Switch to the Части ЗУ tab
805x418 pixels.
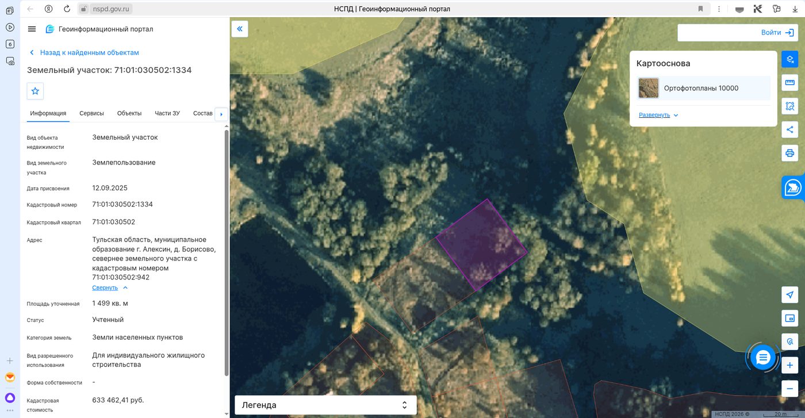point(167,113)
